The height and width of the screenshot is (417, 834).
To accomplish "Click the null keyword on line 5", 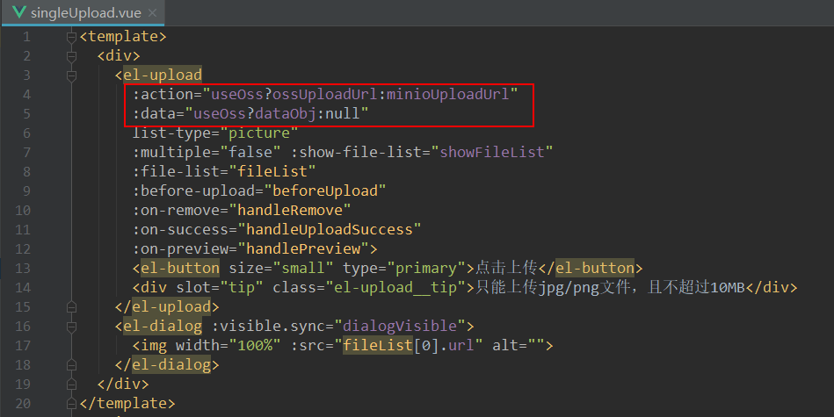I will tap(343, 113).
